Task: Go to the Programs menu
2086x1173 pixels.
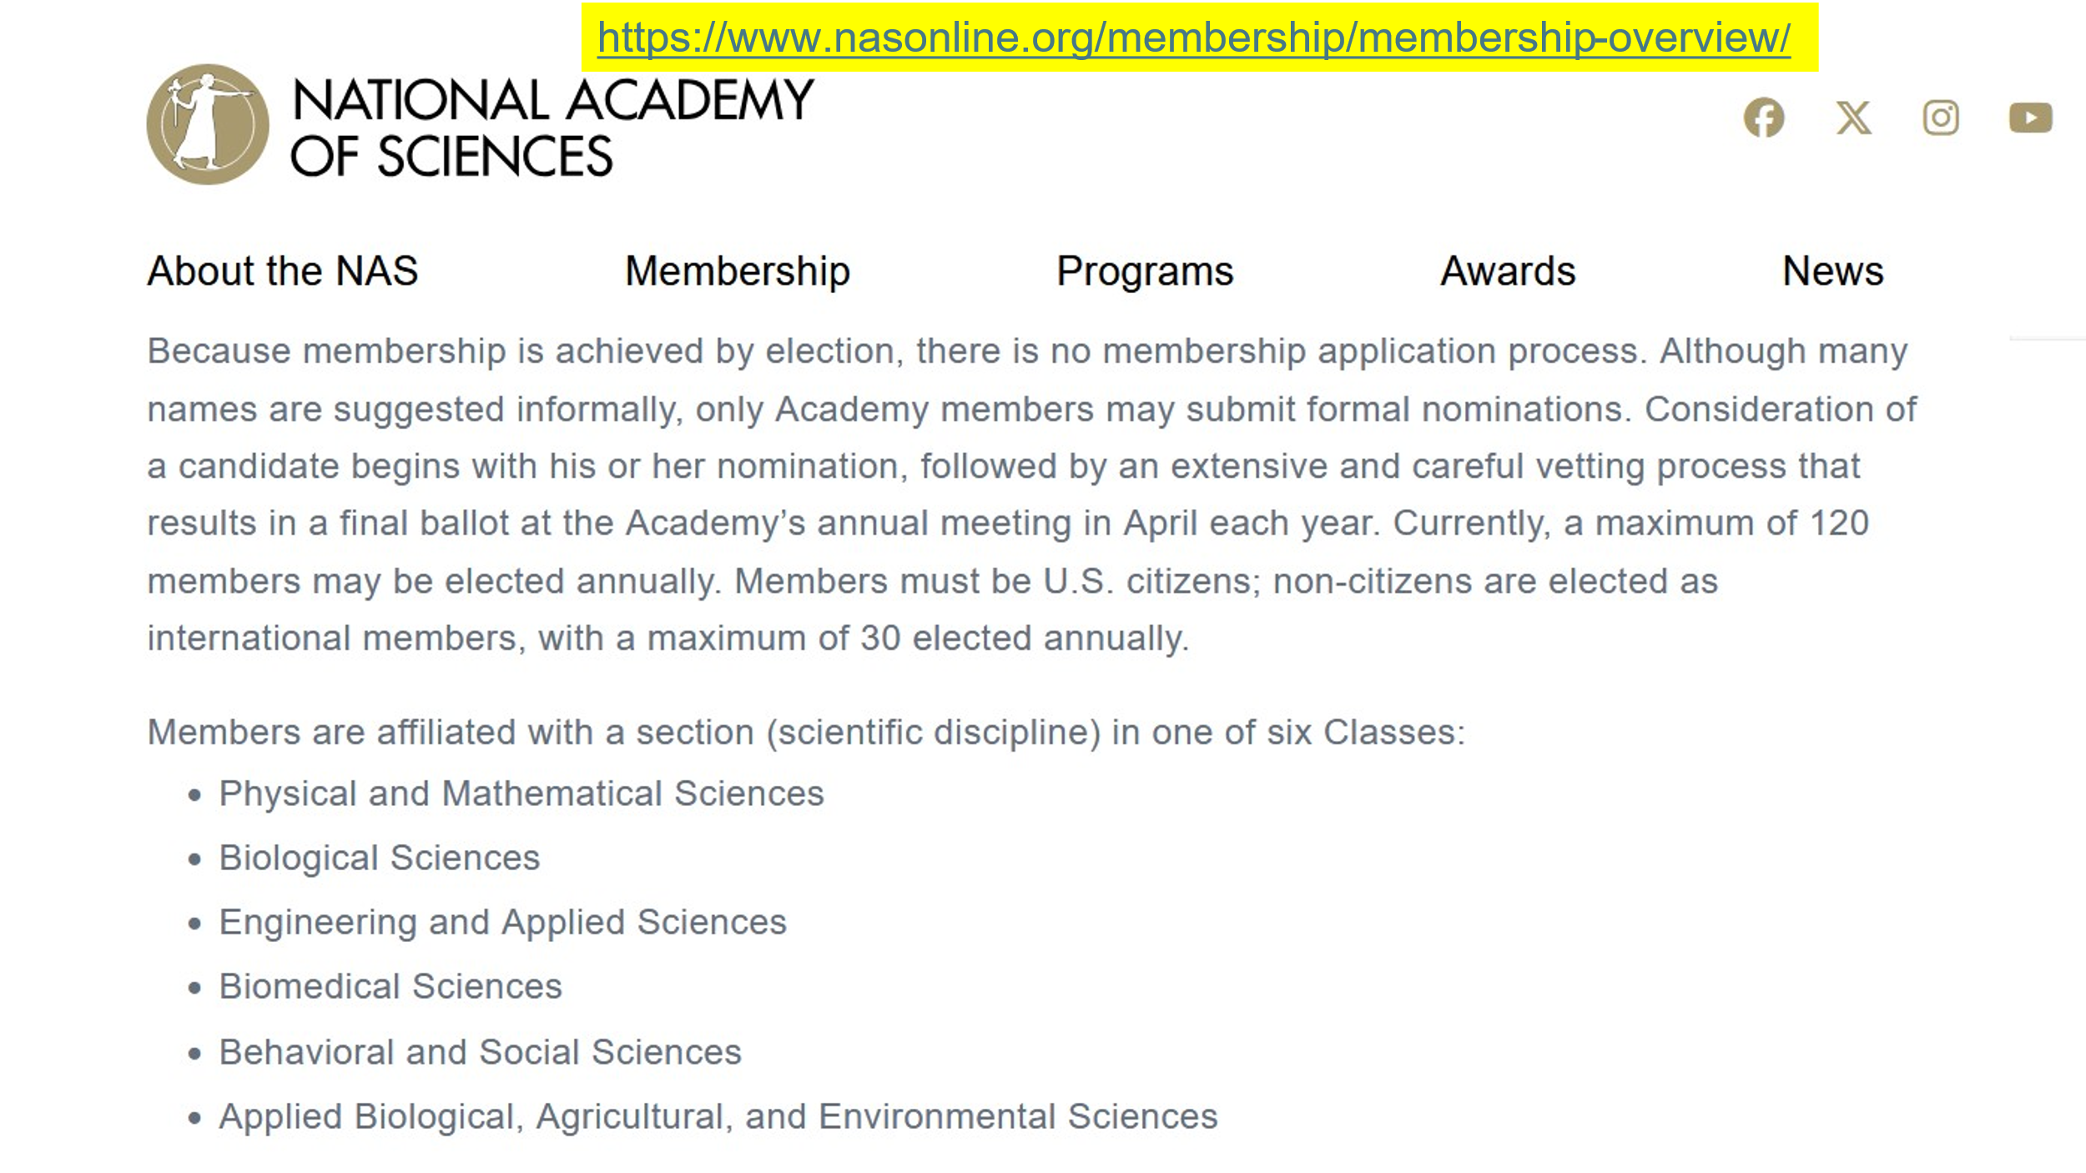Action: tap(1145, 271)
